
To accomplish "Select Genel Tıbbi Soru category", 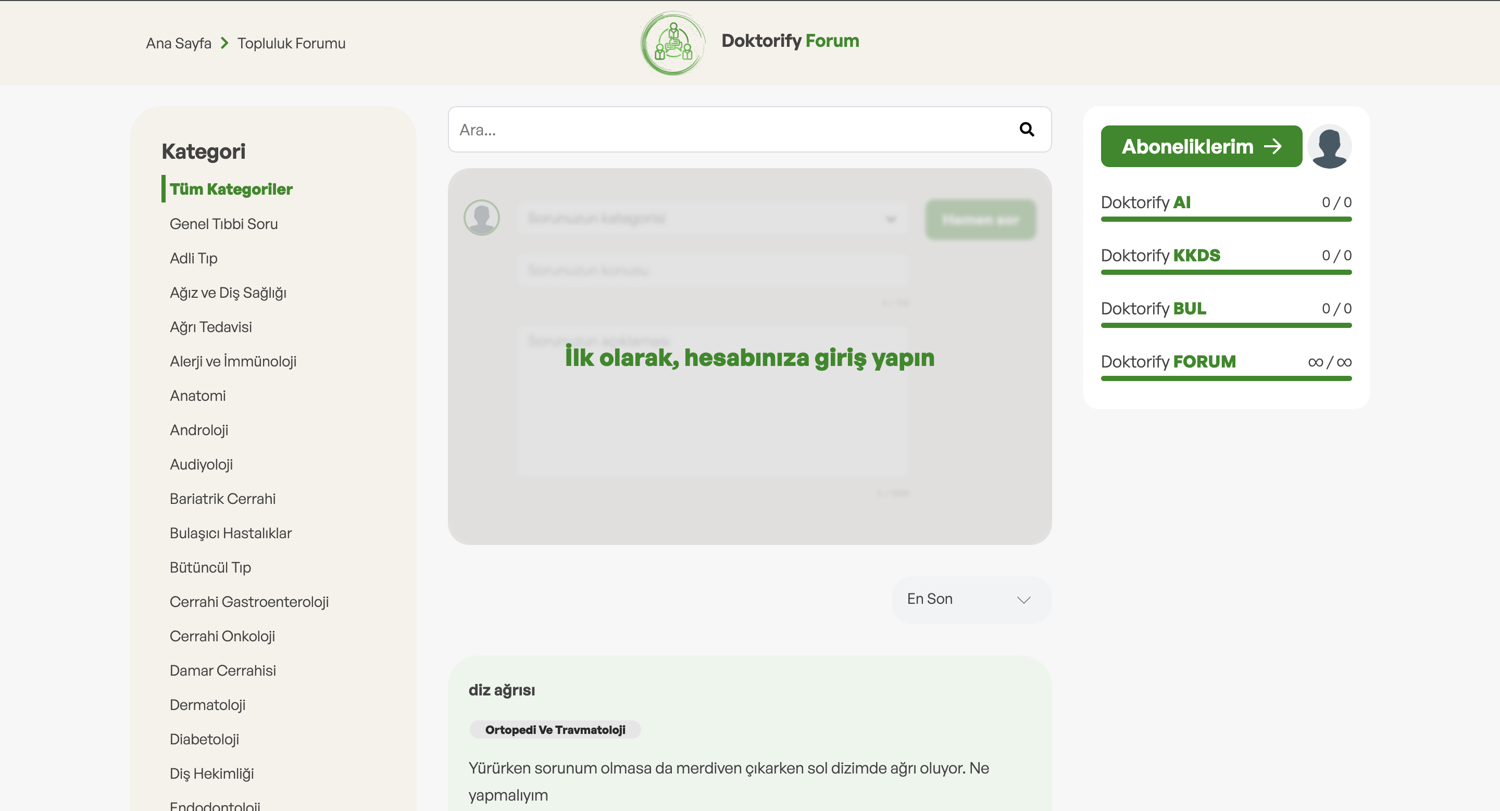I will 223,224.
